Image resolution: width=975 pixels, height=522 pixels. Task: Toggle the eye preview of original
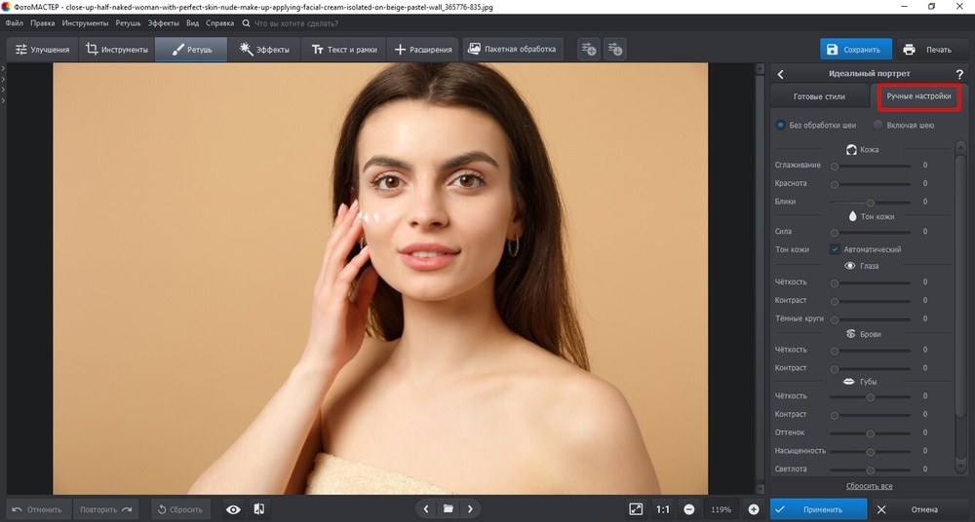point(233,509)
